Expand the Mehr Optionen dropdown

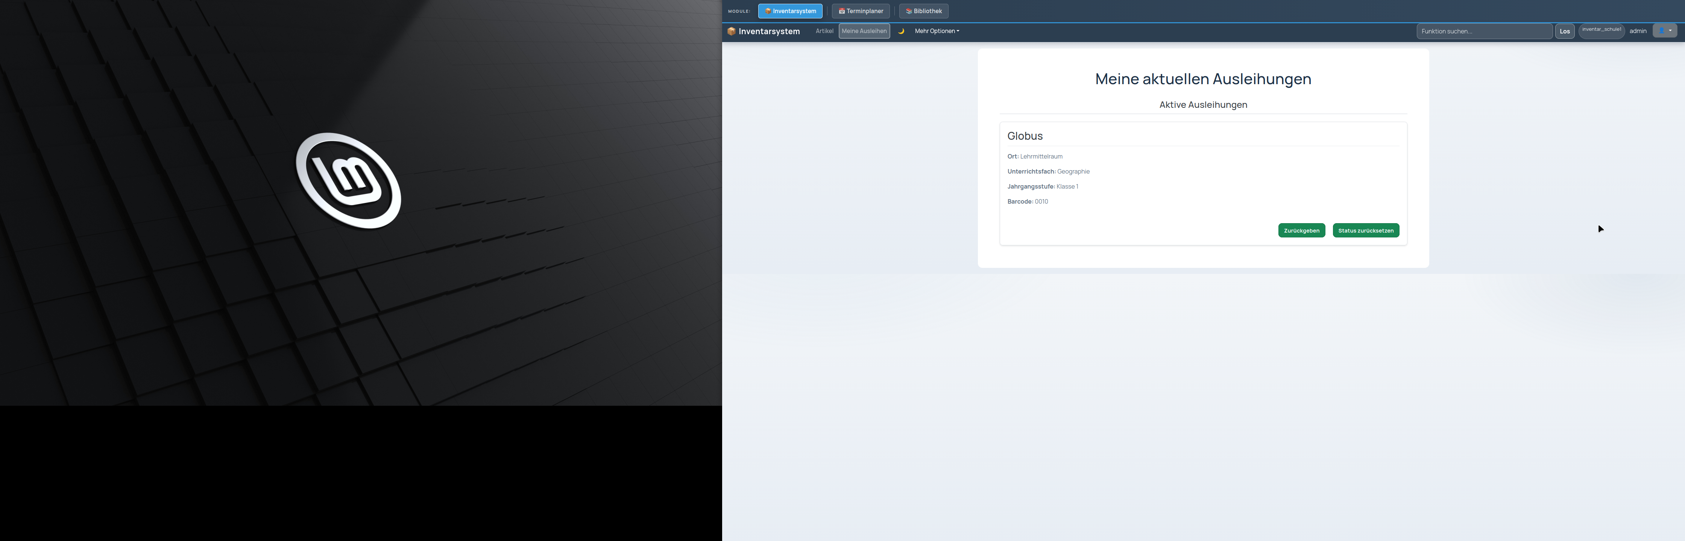[x=937, y=31]
